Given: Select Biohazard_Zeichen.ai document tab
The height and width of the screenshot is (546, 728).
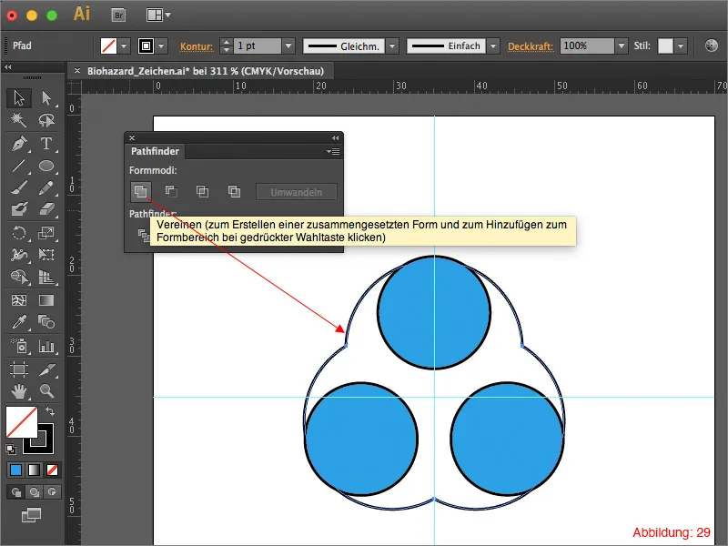Looking at the screenshot, I should pyautogui.click(x=206, y=71).
